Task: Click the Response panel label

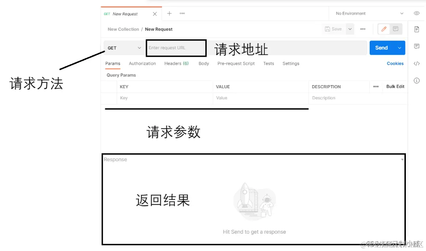Action: [x=115, y=160]
